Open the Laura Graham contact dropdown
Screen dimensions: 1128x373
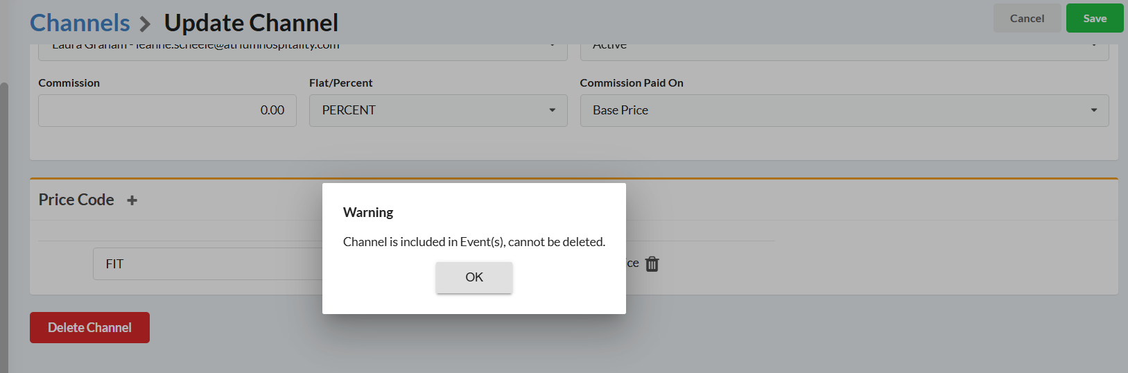pos(302,50)
